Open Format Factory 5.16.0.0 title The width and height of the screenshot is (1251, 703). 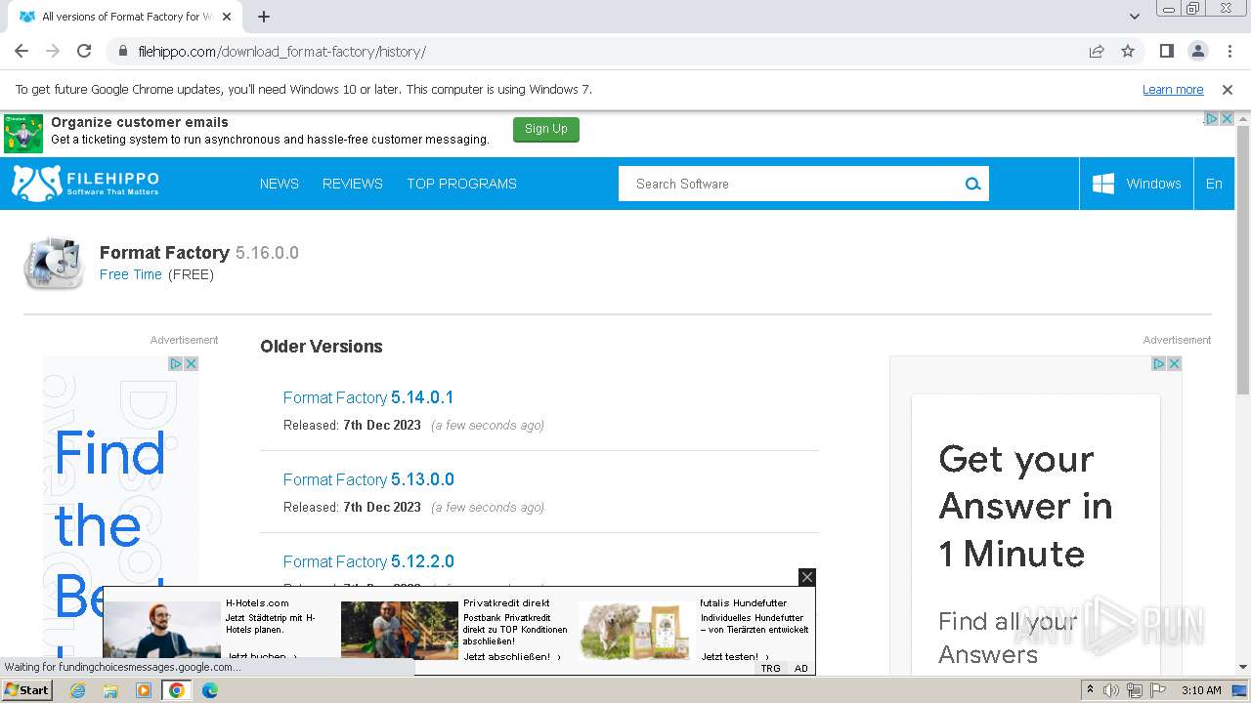click(x=199, y=253)
